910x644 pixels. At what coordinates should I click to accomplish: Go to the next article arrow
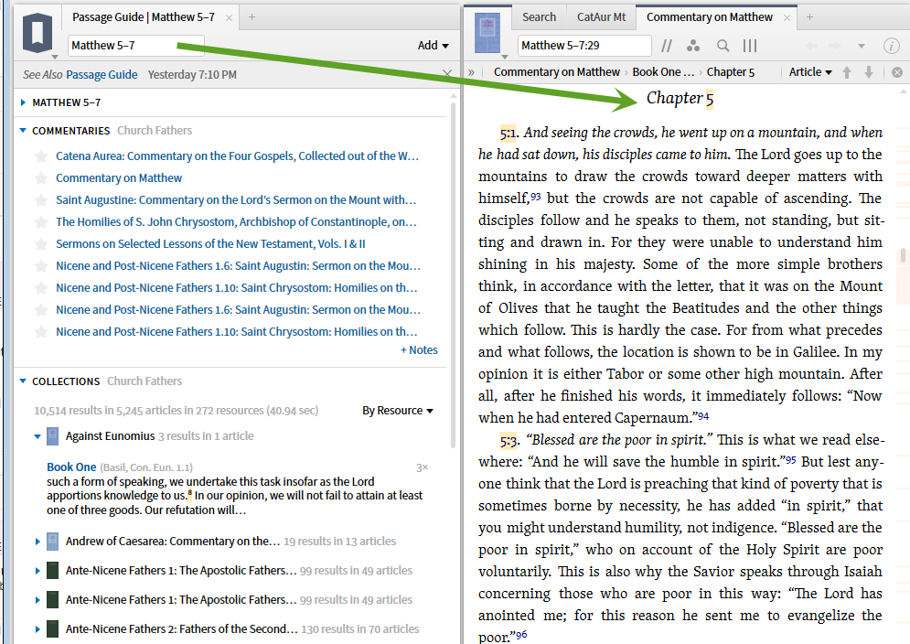869,72
